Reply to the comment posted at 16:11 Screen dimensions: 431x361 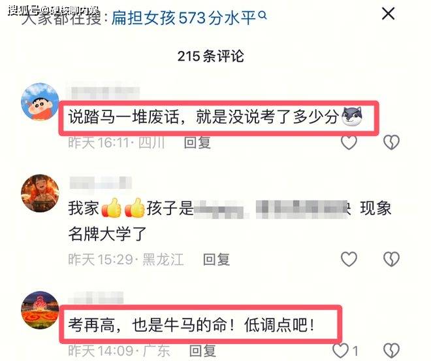(197, 143)
